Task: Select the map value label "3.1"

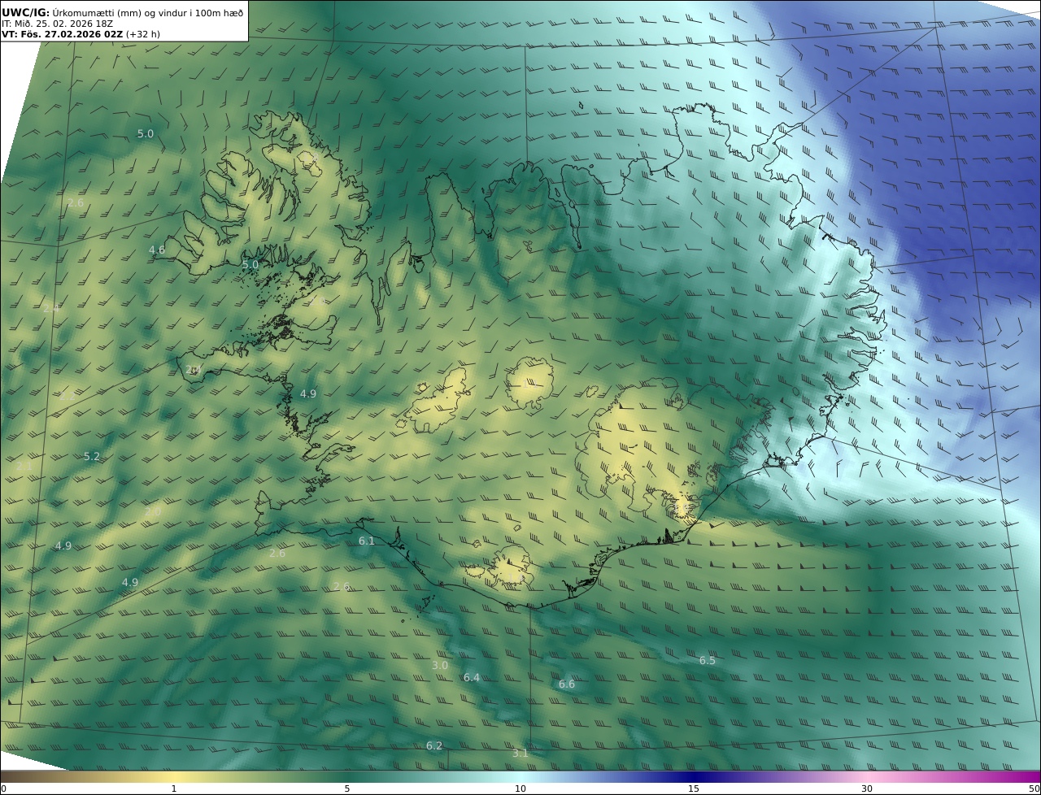Action: [x=520, y=754]
